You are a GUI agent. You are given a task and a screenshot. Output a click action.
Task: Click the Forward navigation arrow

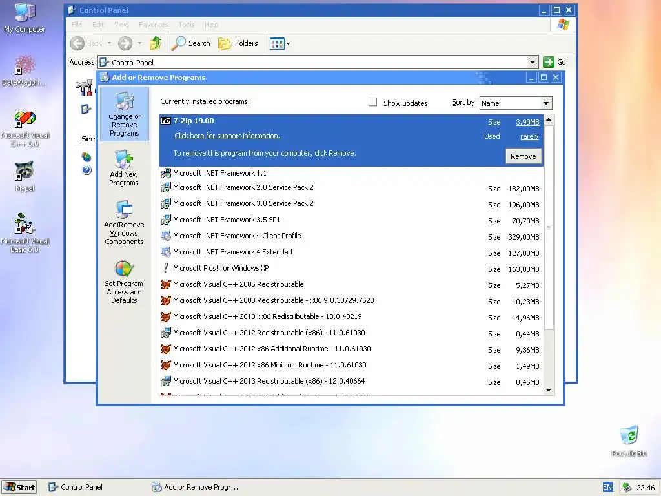click(x=125, y=43)
